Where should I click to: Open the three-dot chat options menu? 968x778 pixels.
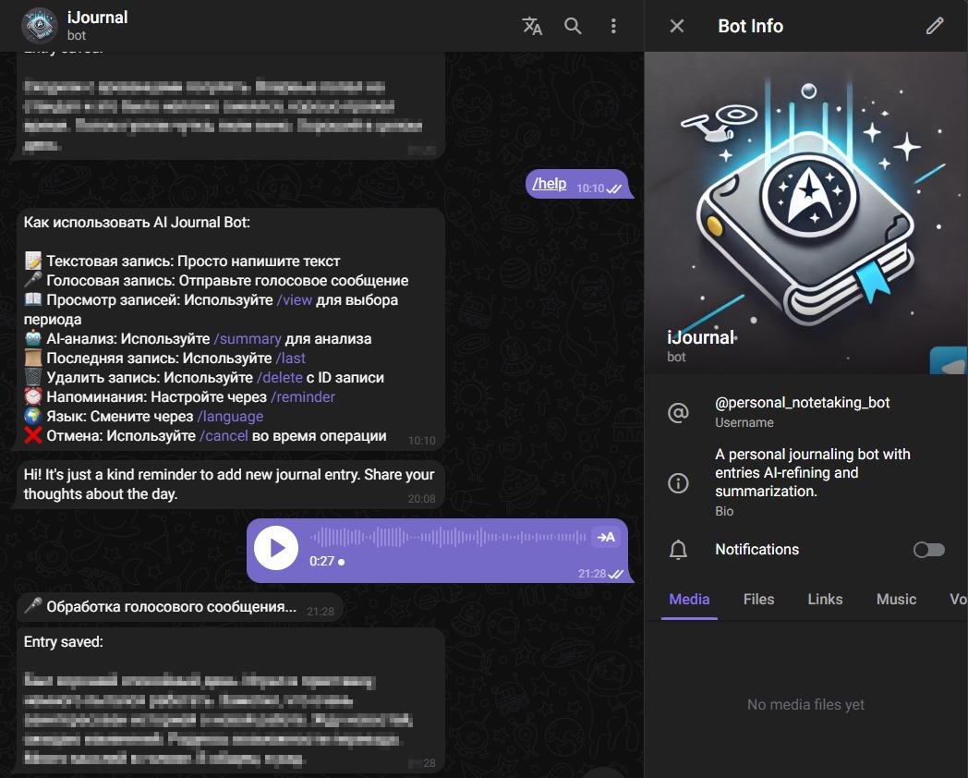(x=613, y=26)
